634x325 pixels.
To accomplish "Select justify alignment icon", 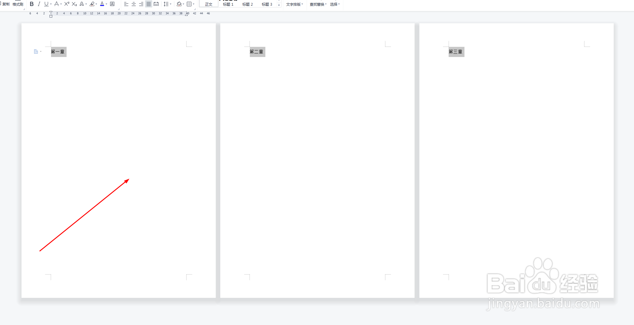I will 148,4.
